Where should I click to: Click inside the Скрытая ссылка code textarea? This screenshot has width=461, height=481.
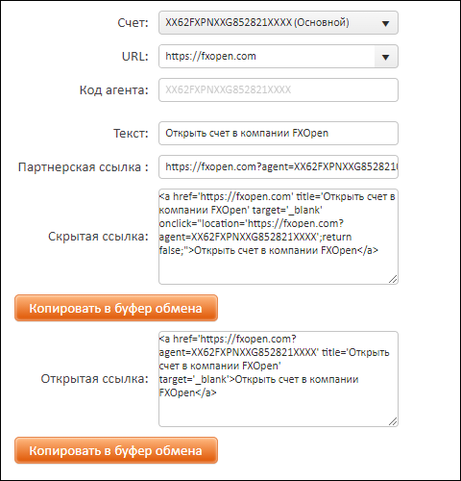click(279, 237)
